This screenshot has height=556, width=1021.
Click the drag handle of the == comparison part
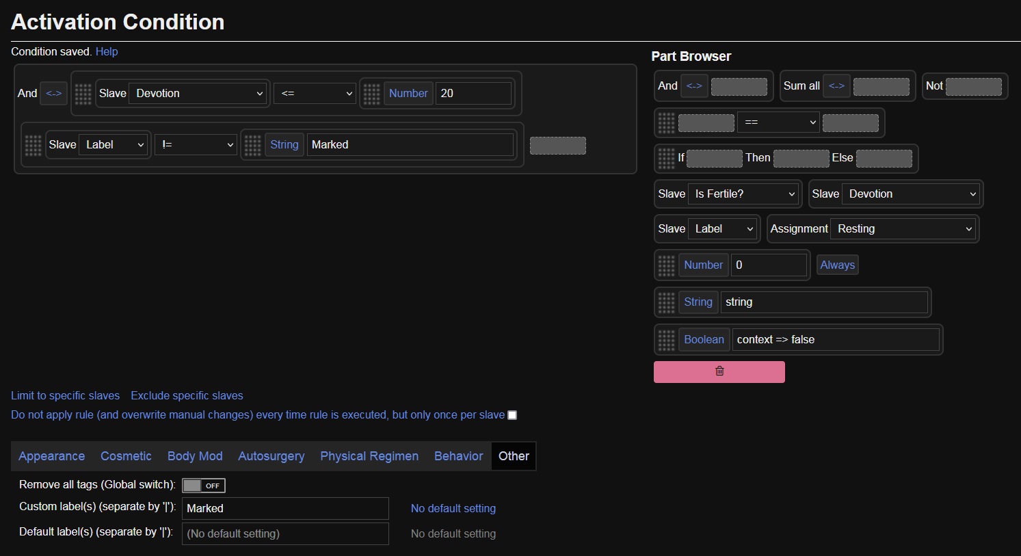[x=665, y=122]
